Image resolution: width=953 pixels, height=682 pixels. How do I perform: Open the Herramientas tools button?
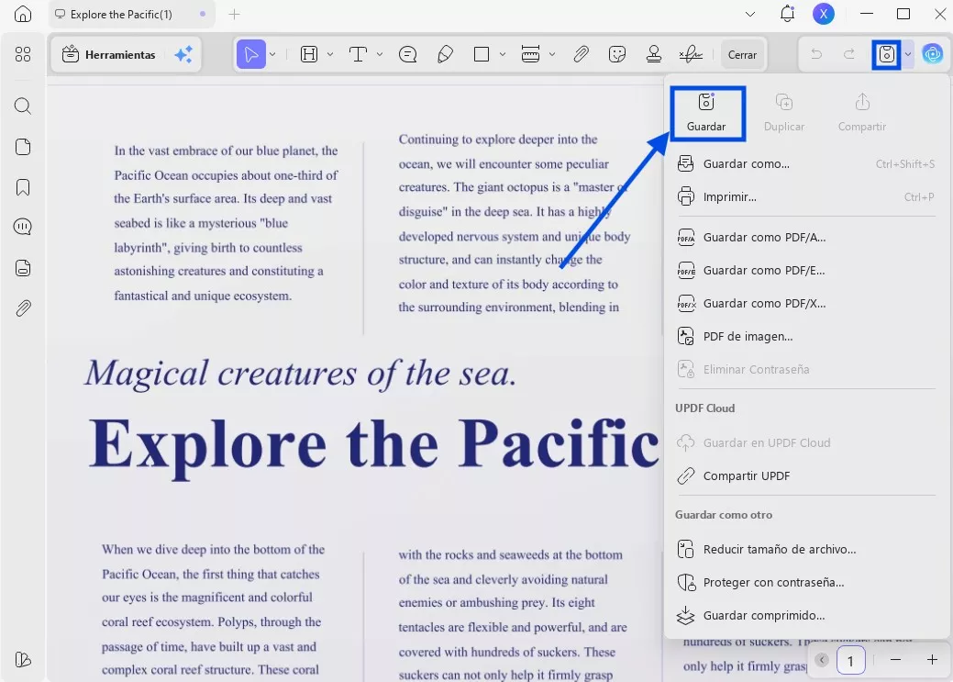pos(108,55)
